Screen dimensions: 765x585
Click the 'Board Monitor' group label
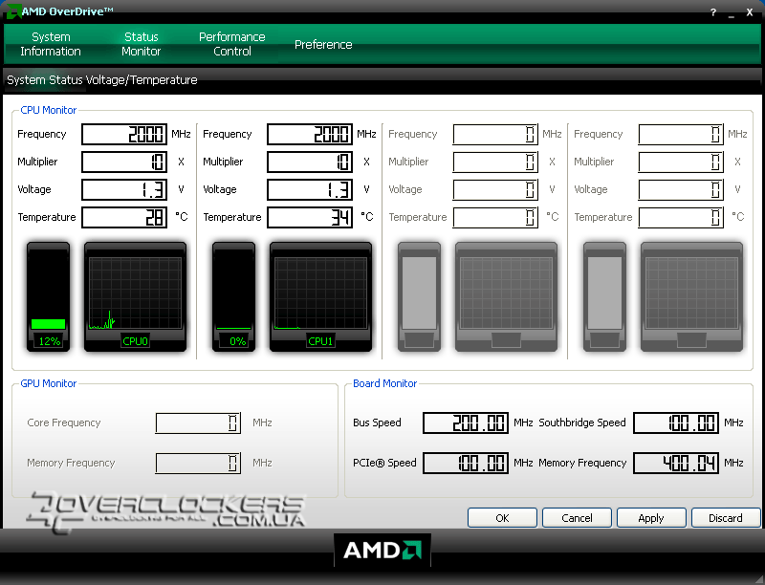point(385,383)
